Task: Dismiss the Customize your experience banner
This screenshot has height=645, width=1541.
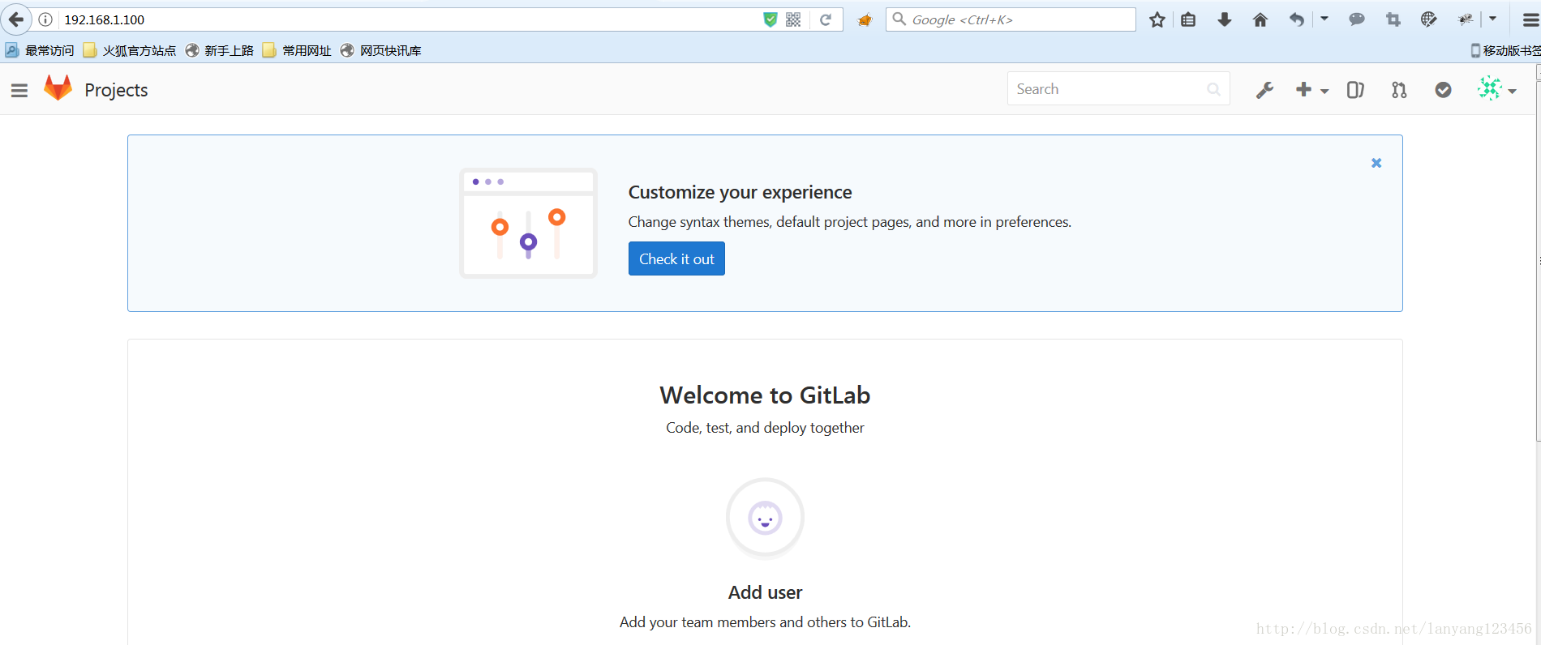Action: tap(1376, 163)
